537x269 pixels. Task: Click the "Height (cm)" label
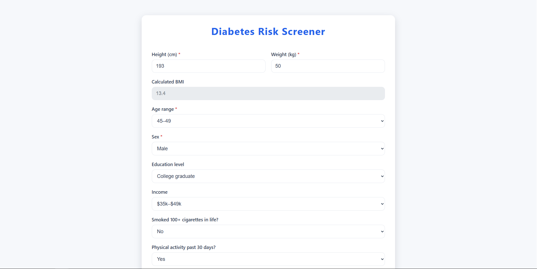(x=164, y=54)
